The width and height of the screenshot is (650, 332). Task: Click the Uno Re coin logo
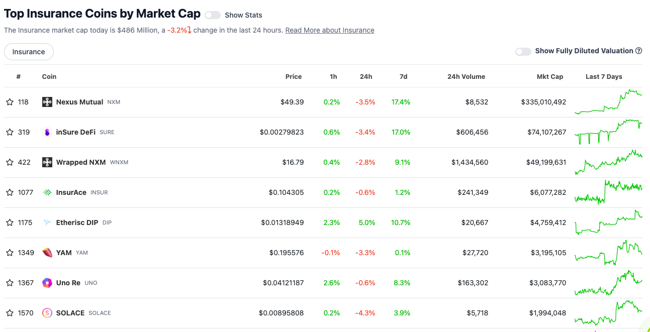coord(47,283)
